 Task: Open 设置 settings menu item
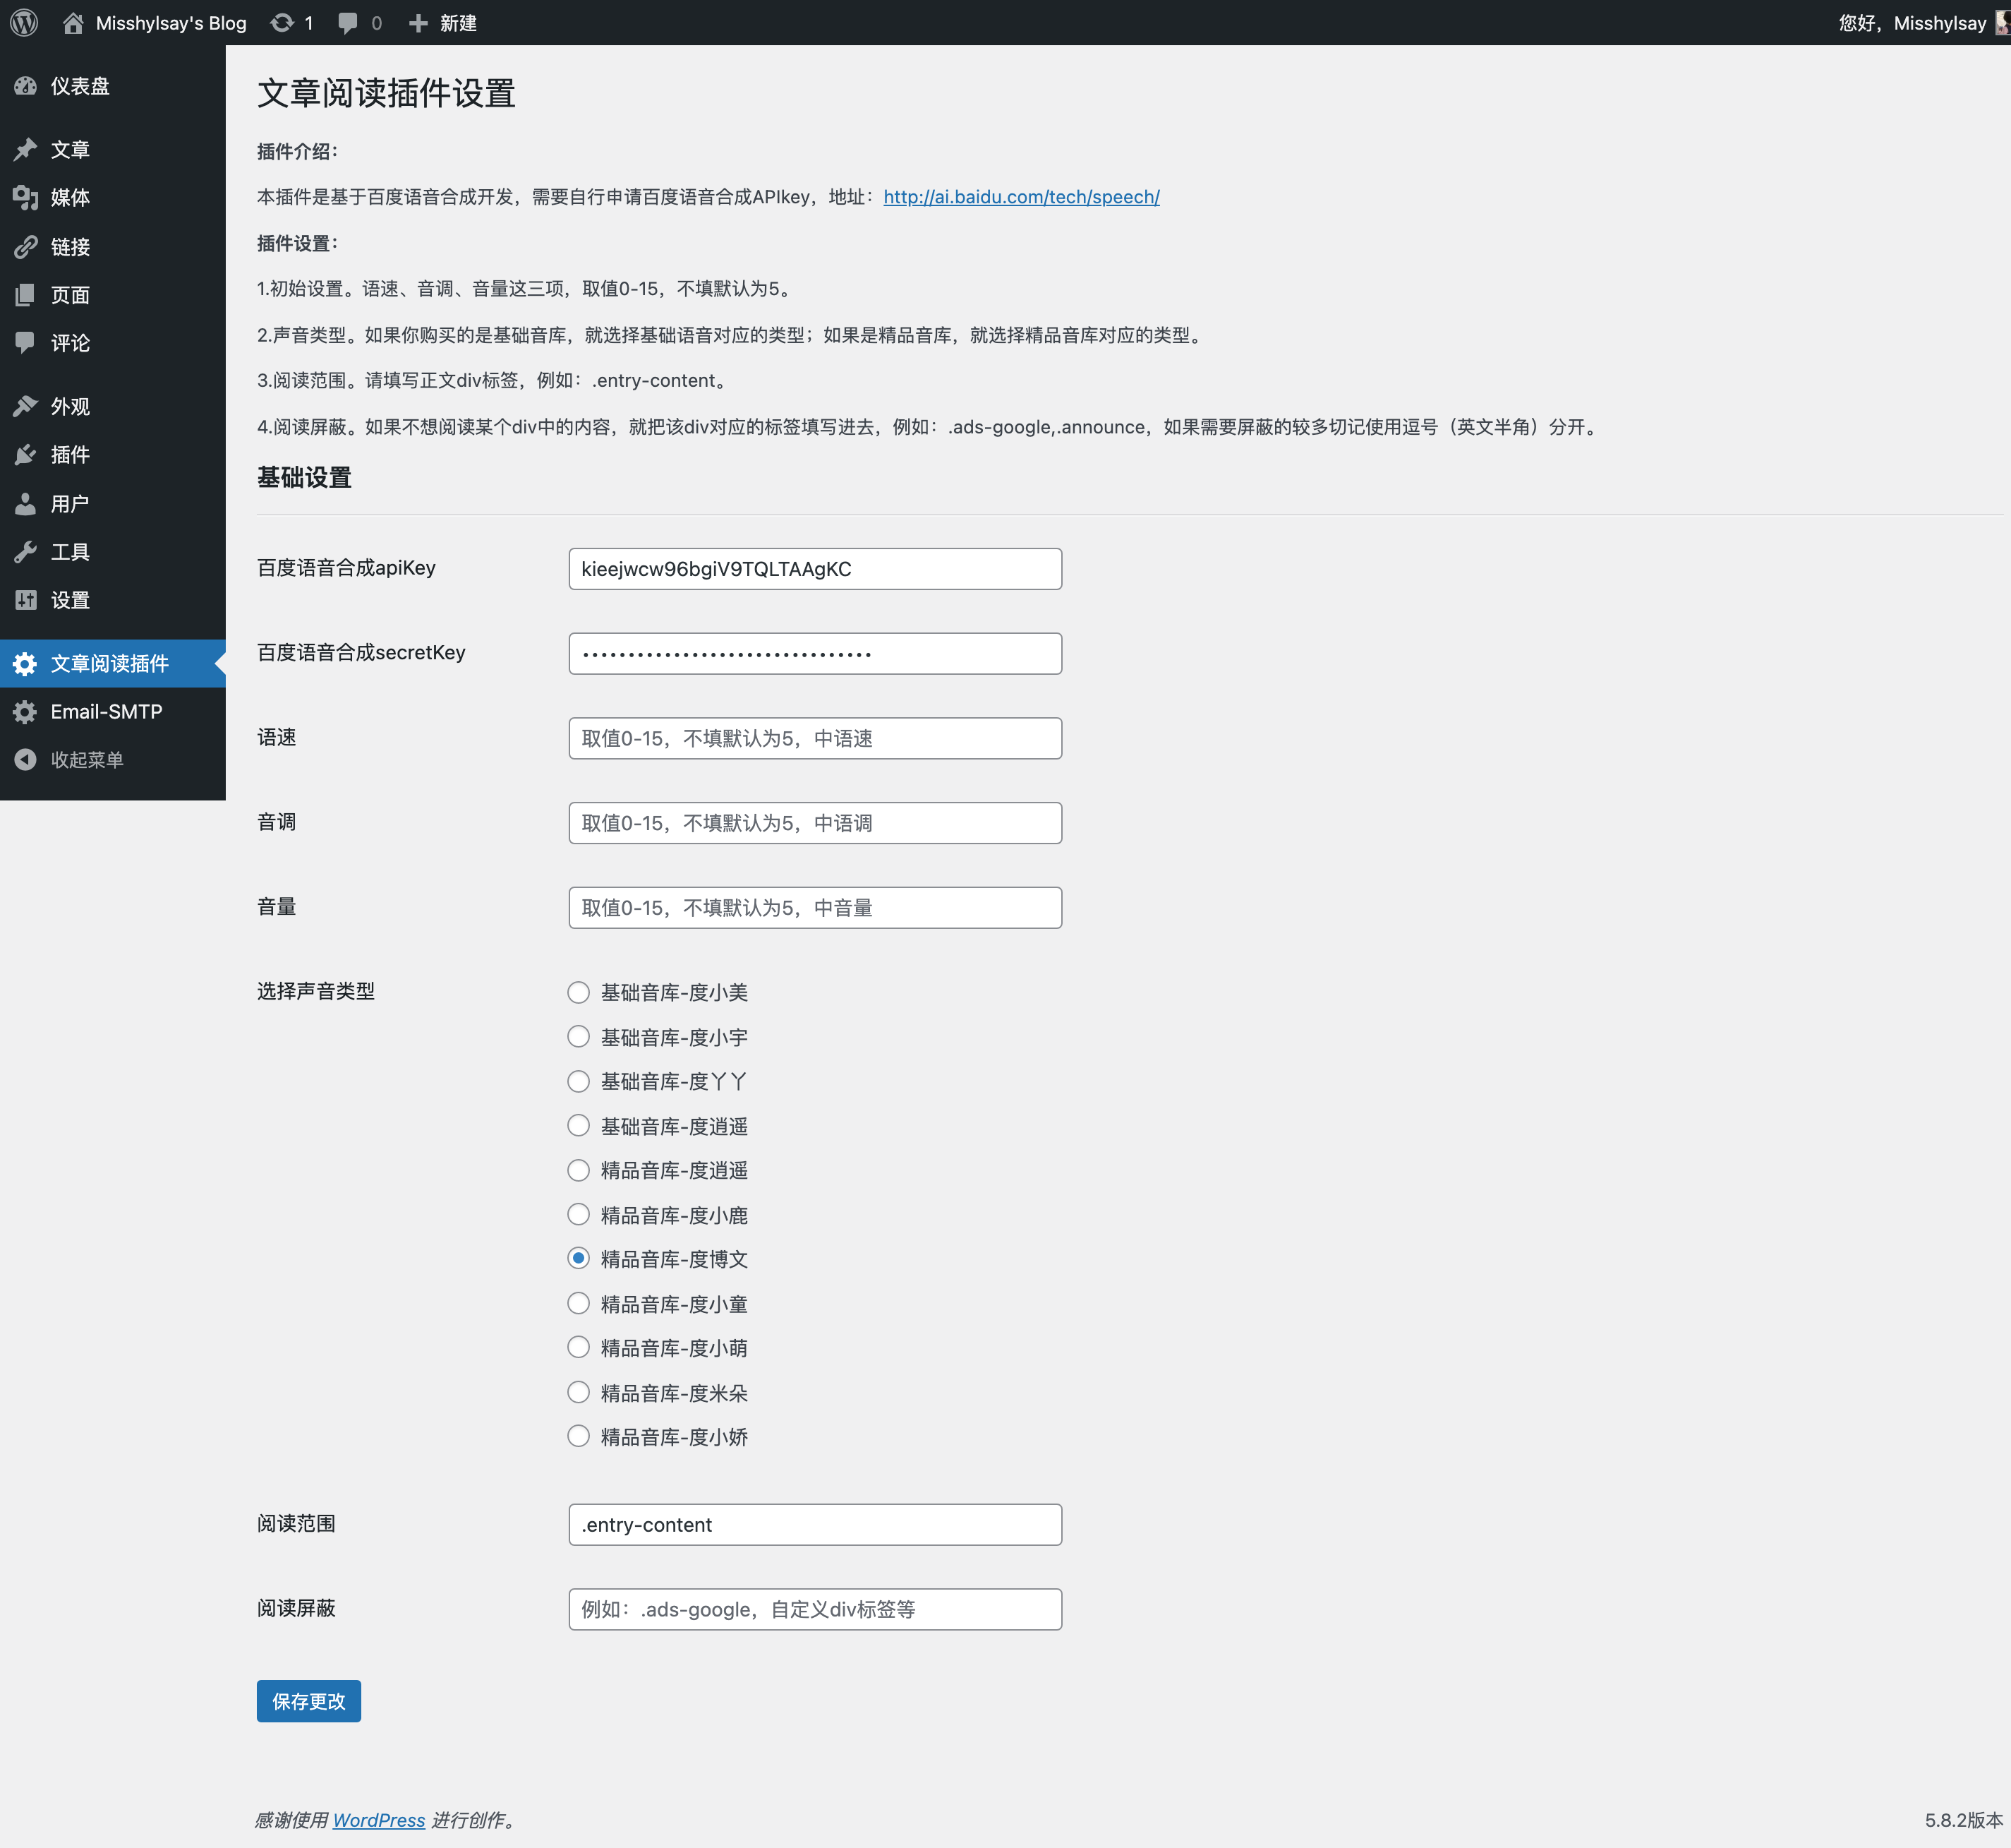[x=70, y=600]
